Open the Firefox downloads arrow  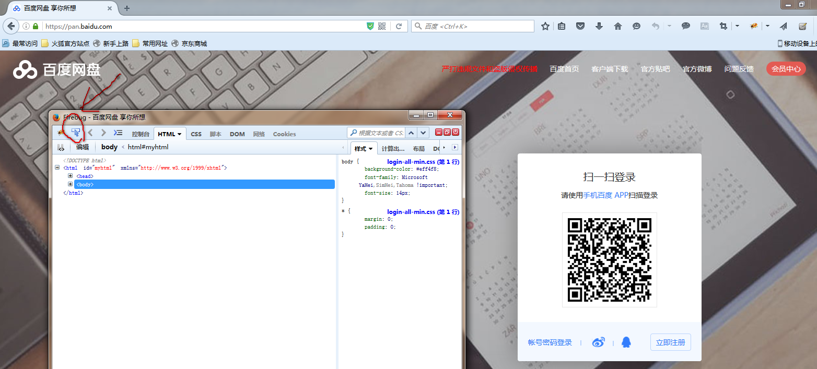(599, 26)
